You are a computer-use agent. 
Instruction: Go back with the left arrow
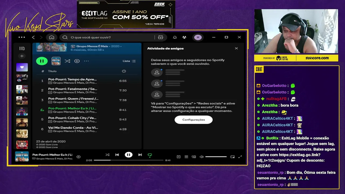click(x=33, y=37)
